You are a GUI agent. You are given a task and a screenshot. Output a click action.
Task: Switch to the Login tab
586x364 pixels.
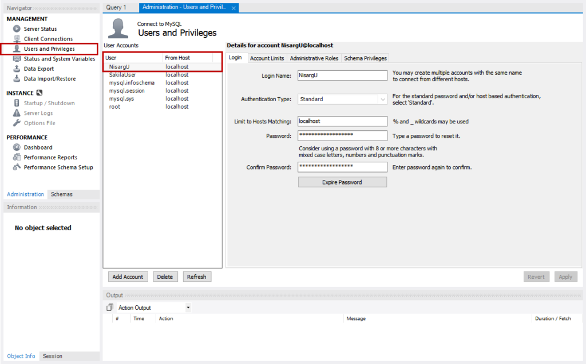point(235,58)
